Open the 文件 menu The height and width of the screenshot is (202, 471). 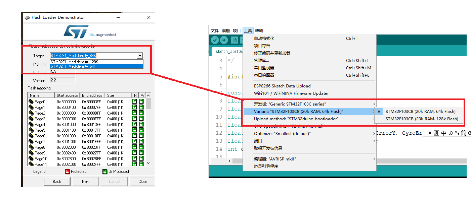[215, 30]
